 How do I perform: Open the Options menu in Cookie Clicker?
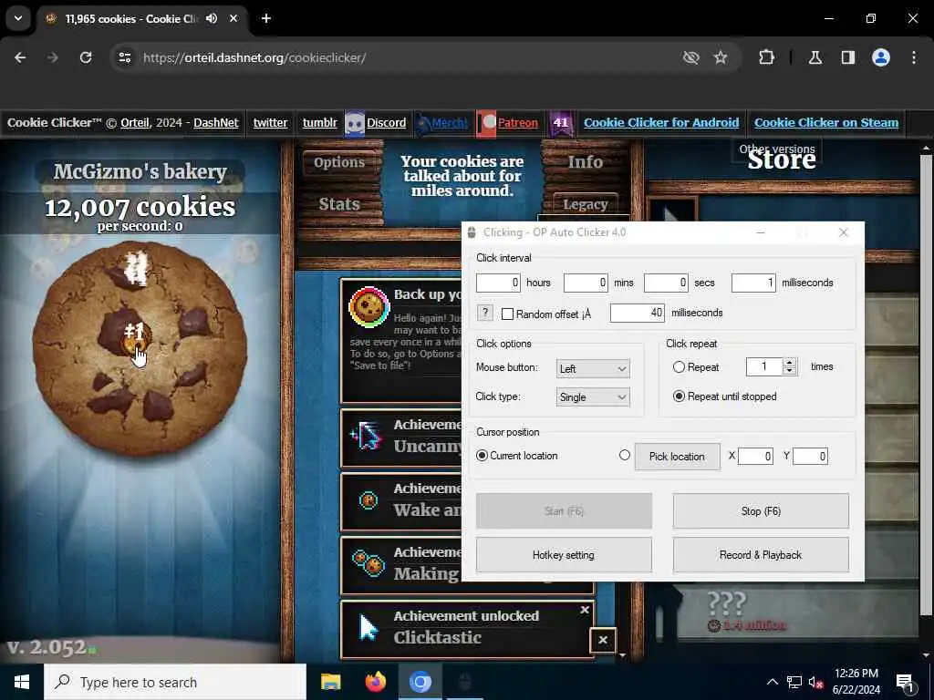coord(339,162)
